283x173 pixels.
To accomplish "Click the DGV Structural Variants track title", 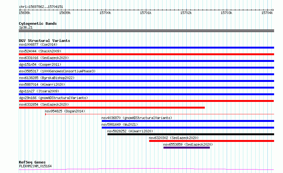I will click(45, 41).
